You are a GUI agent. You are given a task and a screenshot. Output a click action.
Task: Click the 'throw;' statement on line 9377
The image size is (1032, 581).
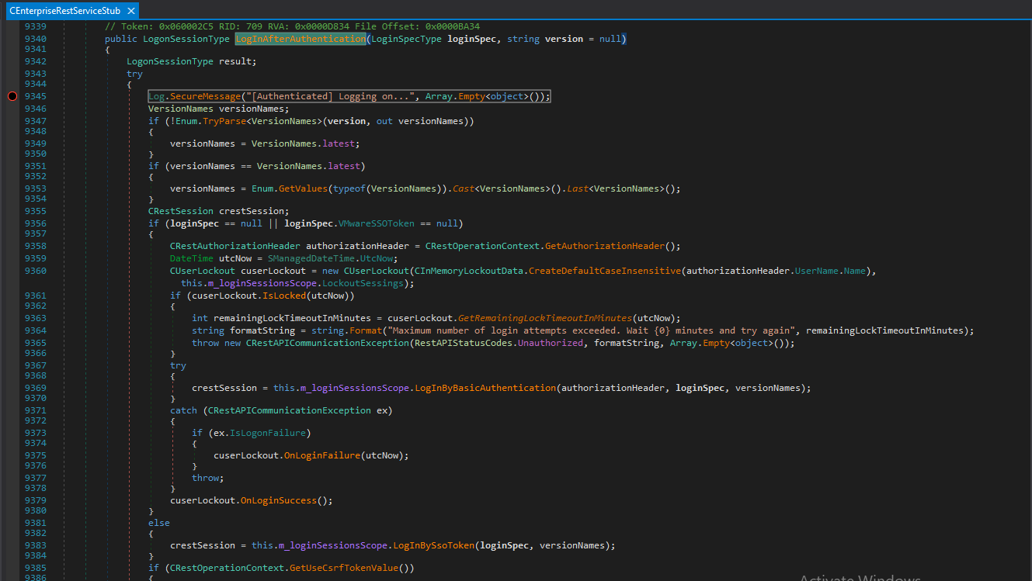(x=207, y=478)
